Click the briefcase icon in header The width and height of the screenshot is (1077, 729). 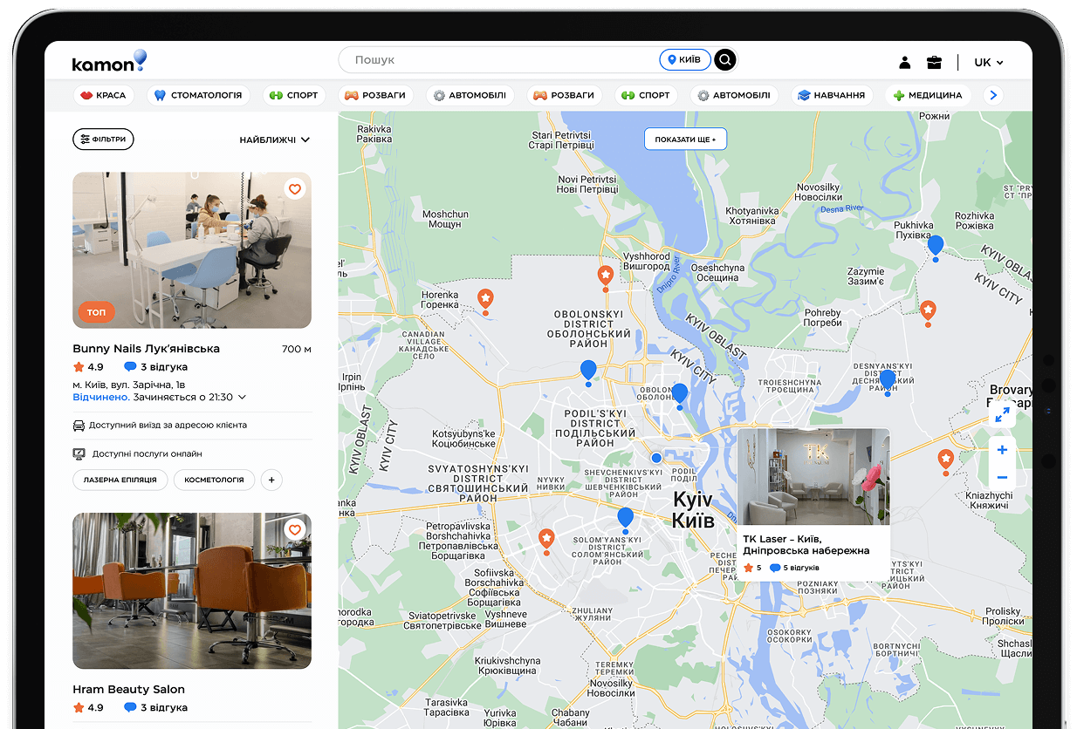[934, 62]
